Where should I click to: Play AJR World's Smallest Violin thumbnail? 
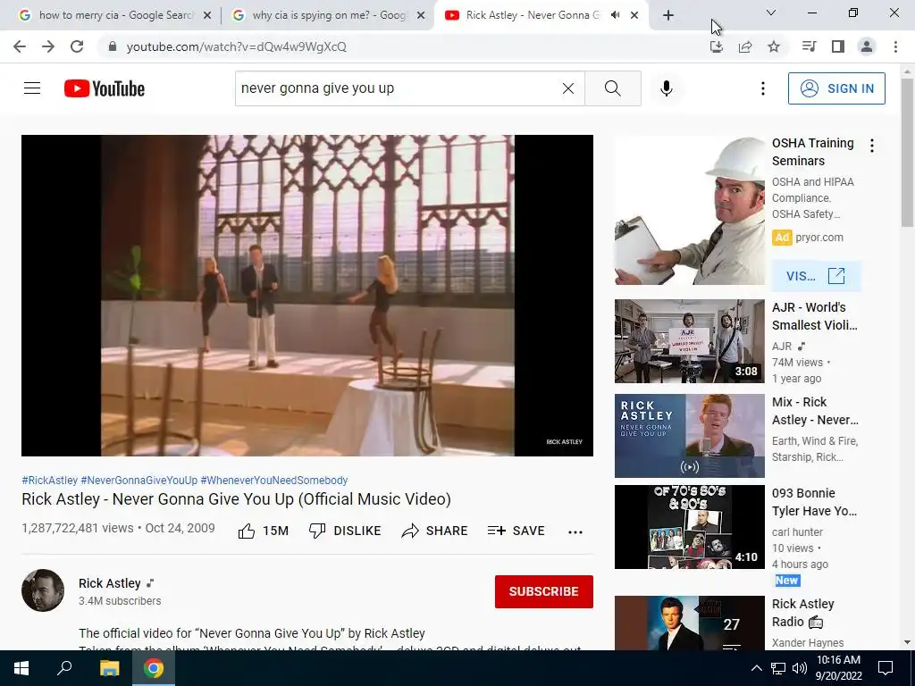tap(690, 341)
